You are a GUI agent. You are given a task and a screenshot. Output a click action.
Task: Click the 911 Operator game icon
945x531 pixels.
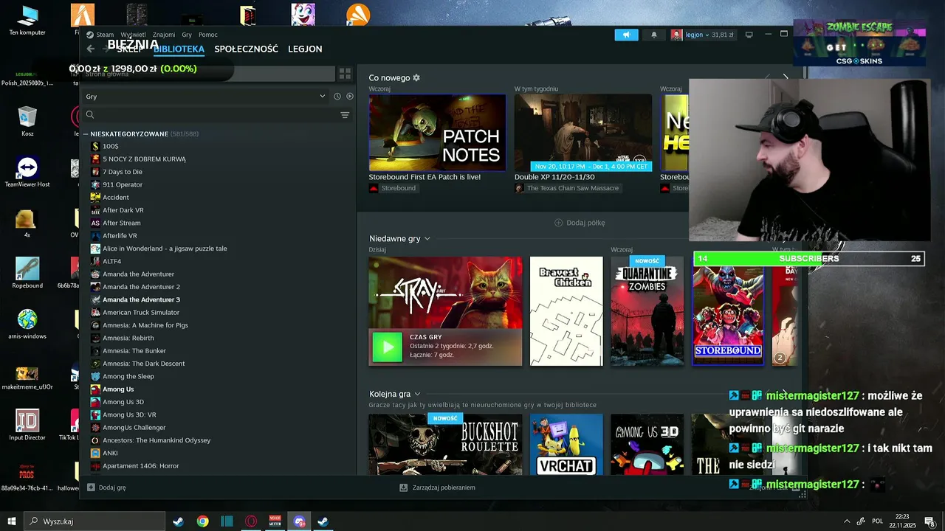click(95, 184)
